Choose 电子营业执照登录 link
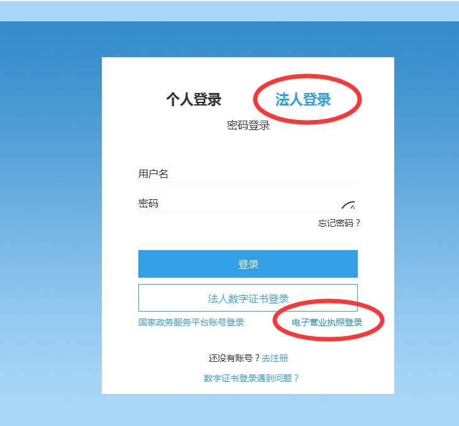The image size is (459, 426). [x=327, y=322]
